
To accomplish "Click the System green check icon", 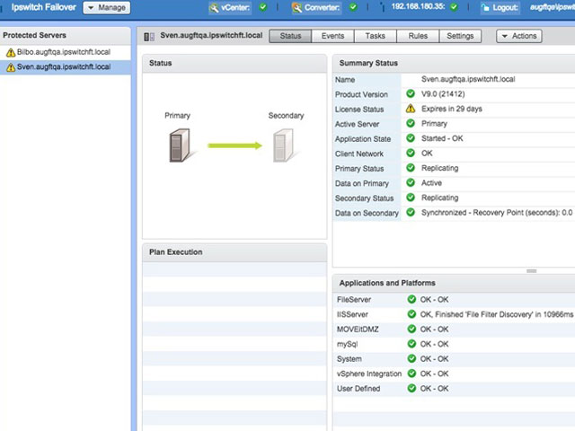I will coord(411,358).
